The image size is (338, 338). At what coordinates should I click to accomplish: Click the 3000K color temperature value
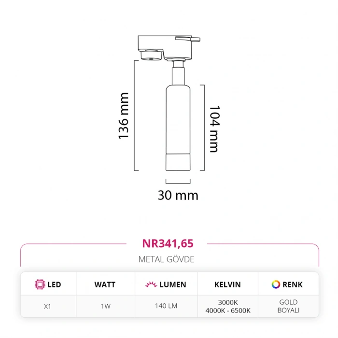click(x=227, y=302)
